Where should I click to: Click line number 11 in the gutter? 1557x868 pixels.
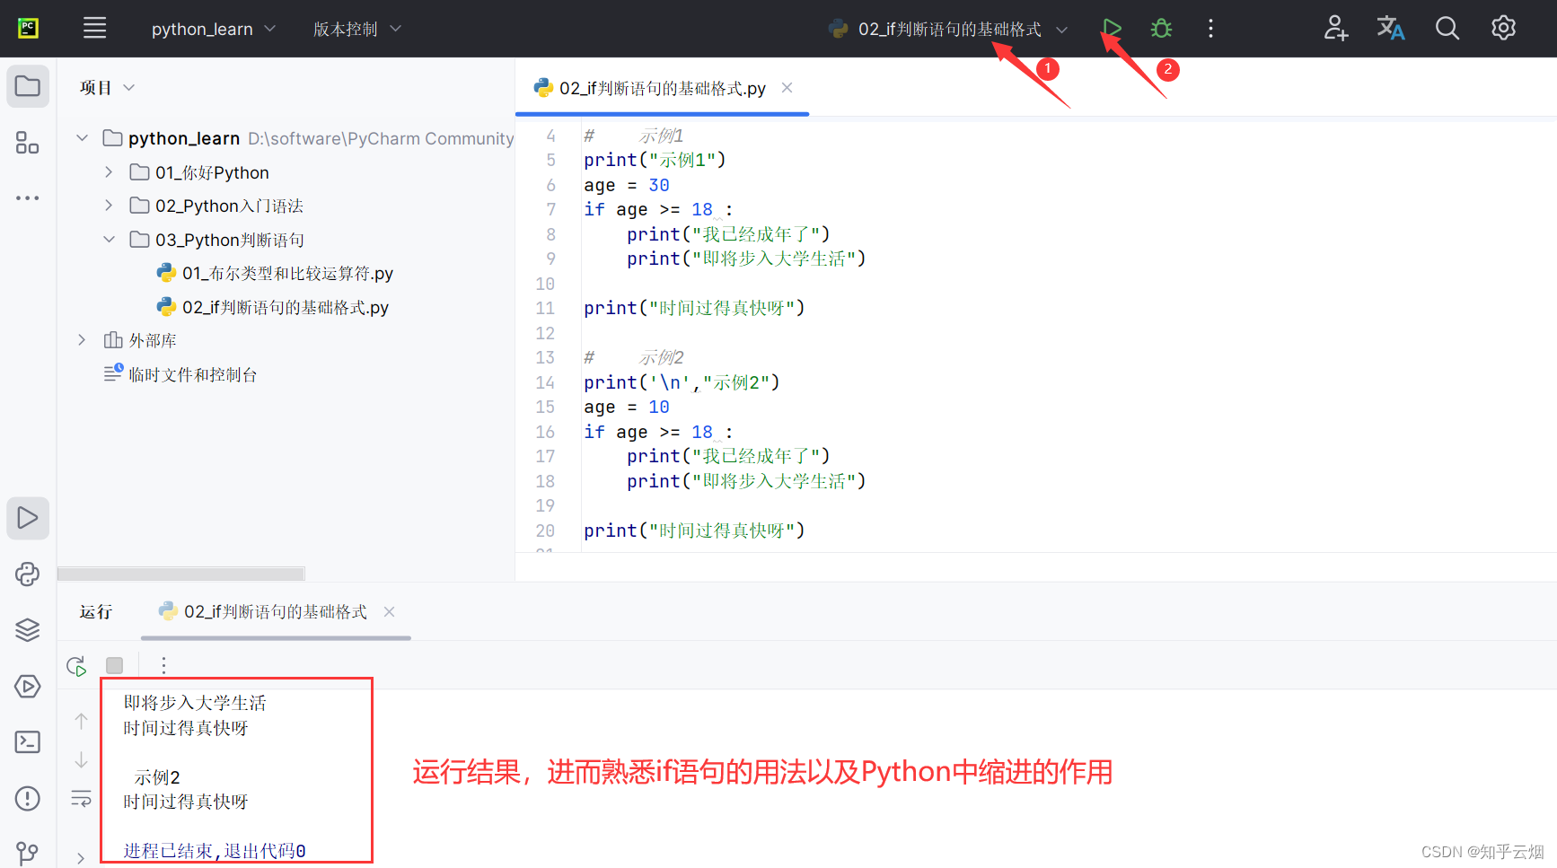pos(545,308)
